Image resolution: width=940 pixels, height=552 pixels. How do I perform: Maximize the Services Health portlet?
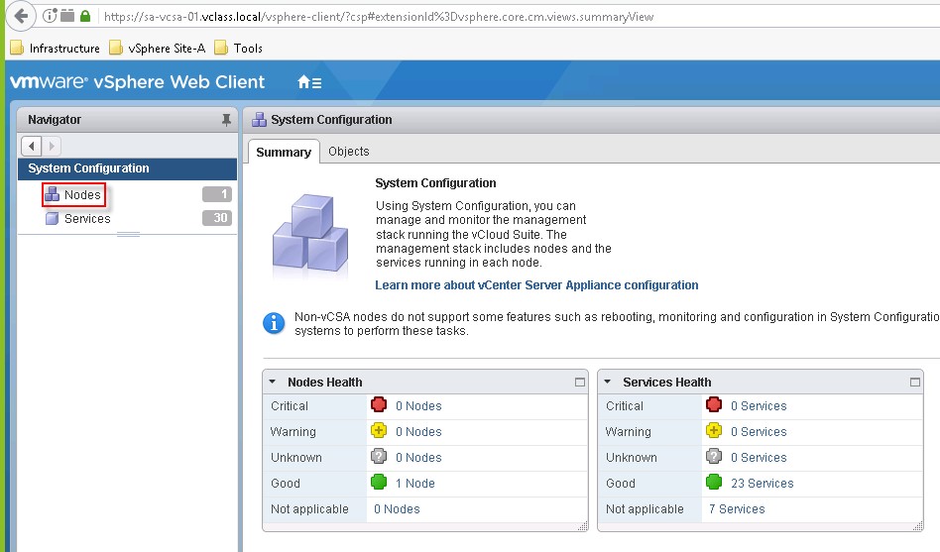pyautogui.click(x=915, y=382)
